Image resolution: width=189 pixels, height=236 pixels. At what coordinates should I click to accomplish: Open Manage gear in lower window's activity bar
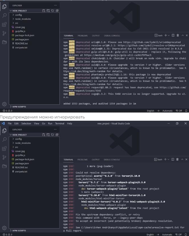point(4,228)
